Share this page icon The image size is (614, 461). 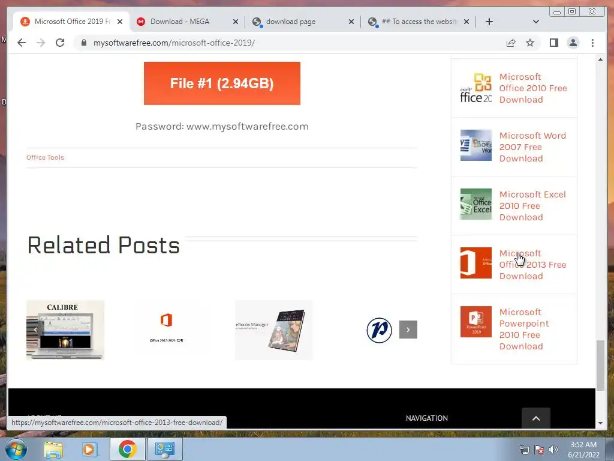(511, 43)
